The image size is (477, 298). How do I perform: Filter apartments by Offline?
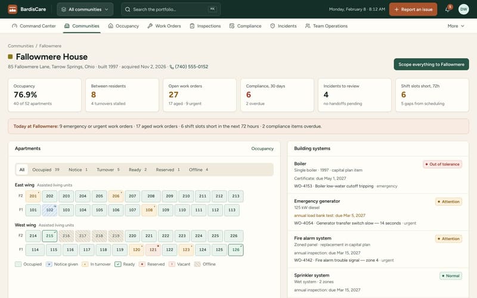(x=199, y=170)
